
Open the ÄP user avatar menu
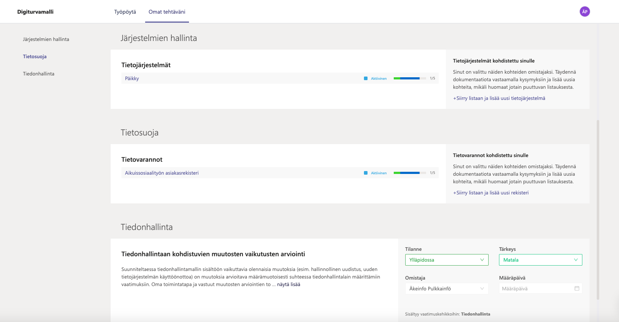pyautogui.click(x=585, y=11)
